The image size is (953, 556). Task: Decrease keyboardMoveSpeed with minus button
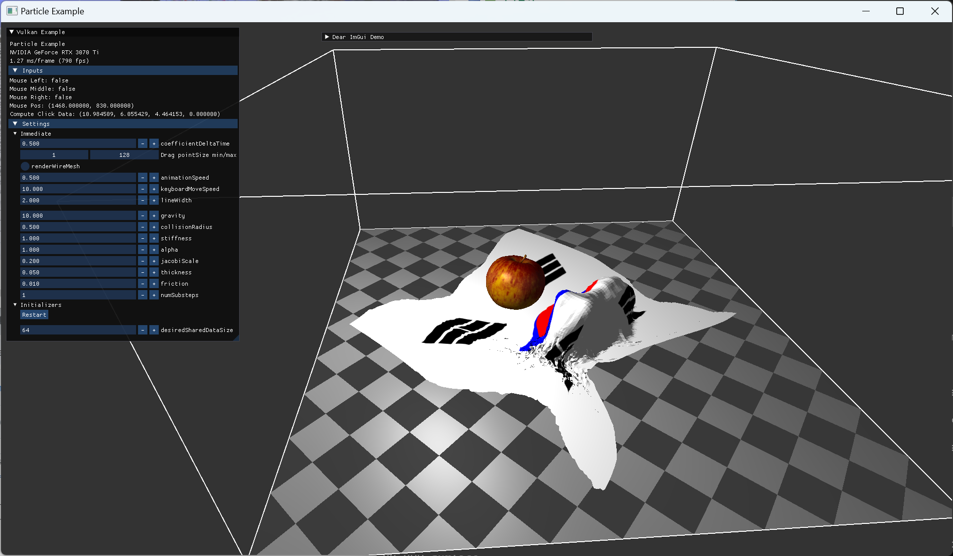point(142,189)
